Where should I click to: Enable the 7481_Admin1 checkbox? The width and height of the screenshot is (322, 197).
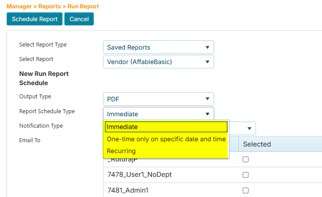pos(246,190)
